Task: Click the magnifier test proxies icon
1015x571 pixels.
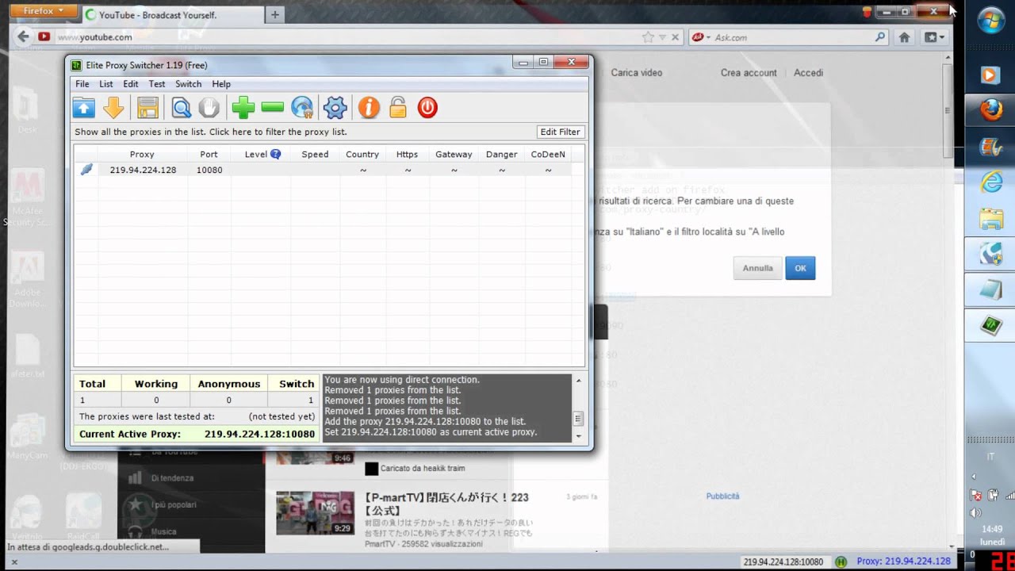Action: coord(182,108)
